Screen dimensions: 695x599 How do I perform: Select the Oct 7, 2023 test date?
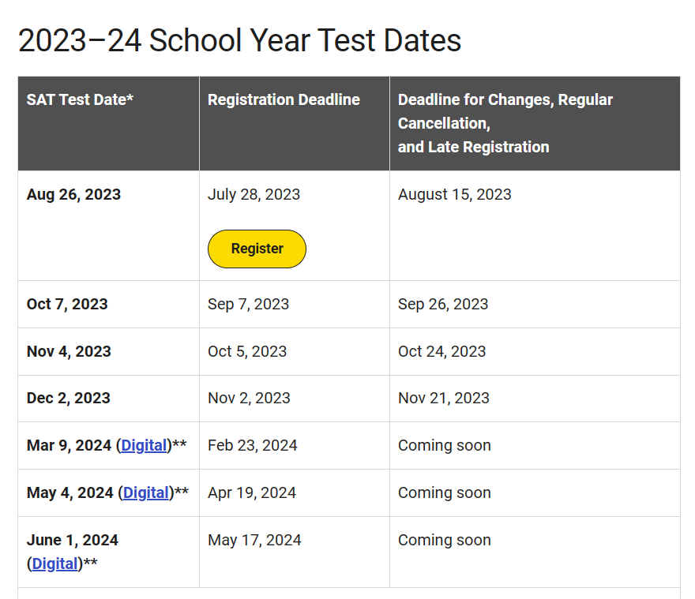67,304
